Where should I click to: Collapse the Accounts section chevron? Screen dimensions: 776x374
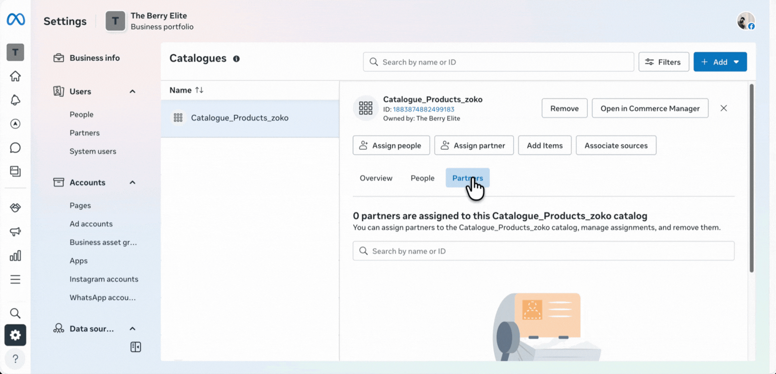(x=132, y=182)
